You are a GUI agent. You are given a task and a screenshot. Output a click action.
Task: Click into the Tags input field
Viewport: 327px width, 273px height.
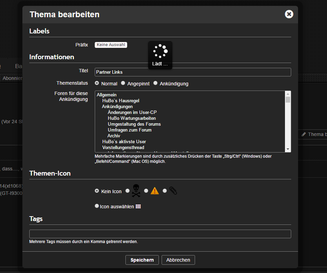pyautogui.click(x=160, y=234)
